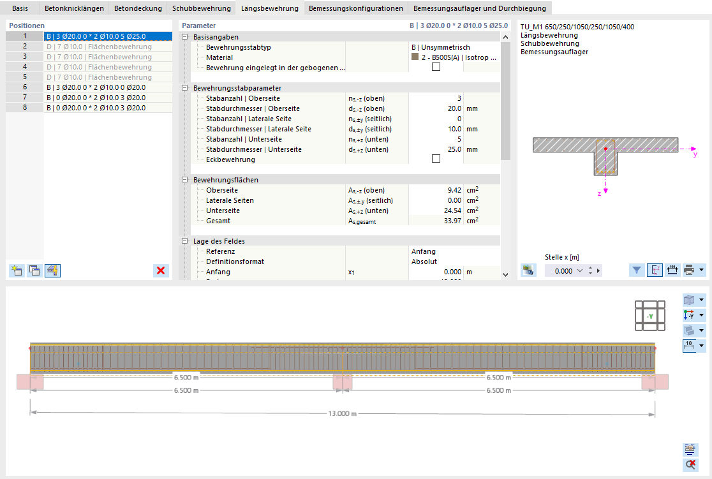Toggle the dimension lines icon in beam view

[689, 346]
